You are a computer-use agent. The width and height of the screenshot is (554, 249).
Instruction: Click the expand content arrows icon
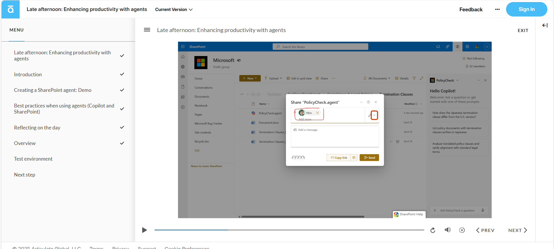[421, 78]
